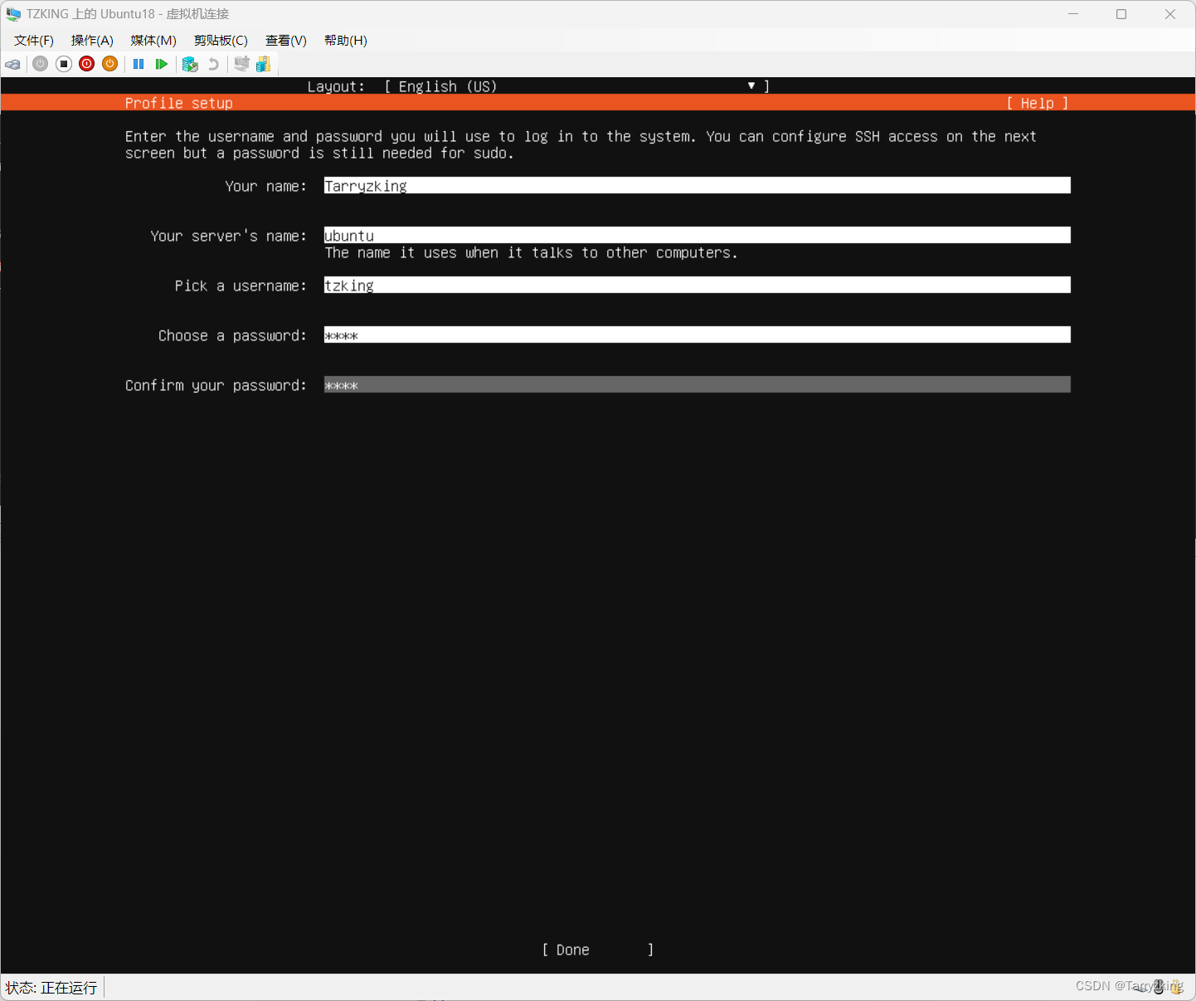
Task: Focus the server's name field
Action: tap(697, 235)
